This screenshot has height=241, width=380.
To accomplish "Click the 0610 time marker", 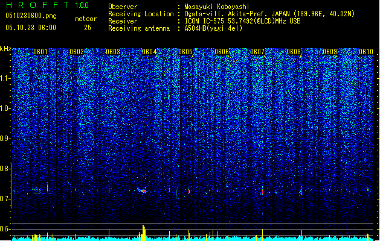I will (x=366, y=52).
